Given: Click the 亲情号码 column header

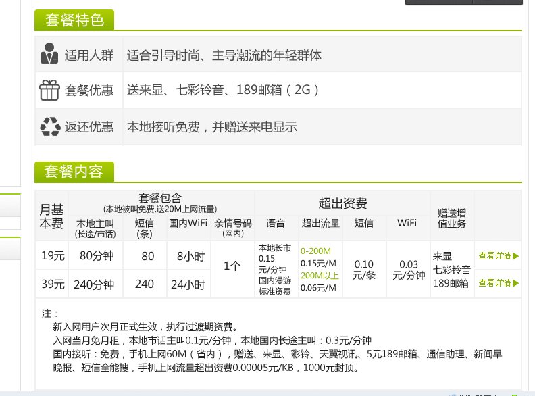Looking at the screenshot, I should point(232,227).
